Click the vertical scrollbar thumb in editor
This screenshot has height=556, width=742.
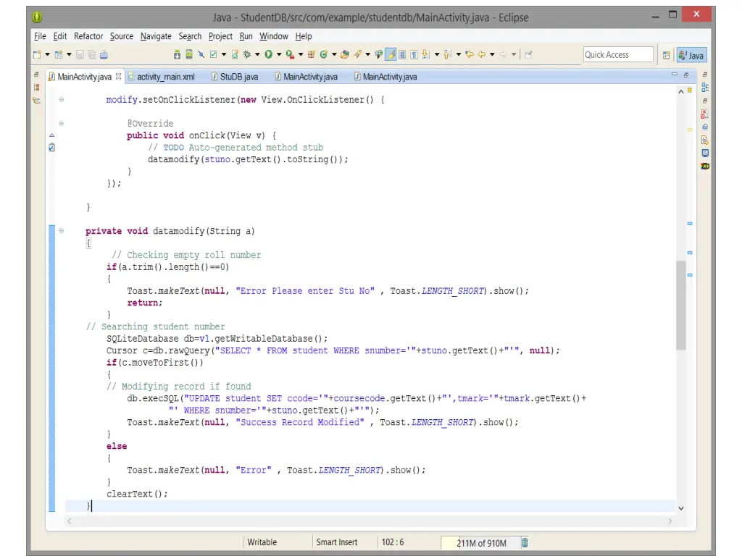click(681, 305)
